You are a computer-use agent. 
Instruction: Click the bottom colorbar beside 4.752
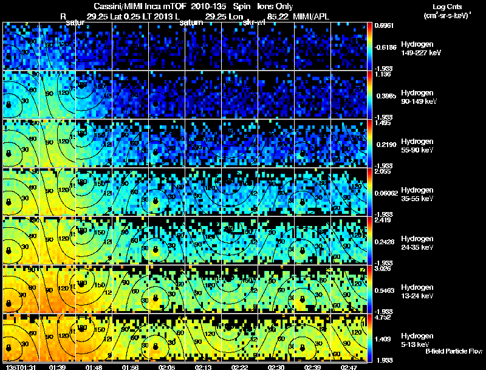click(369, 338)
